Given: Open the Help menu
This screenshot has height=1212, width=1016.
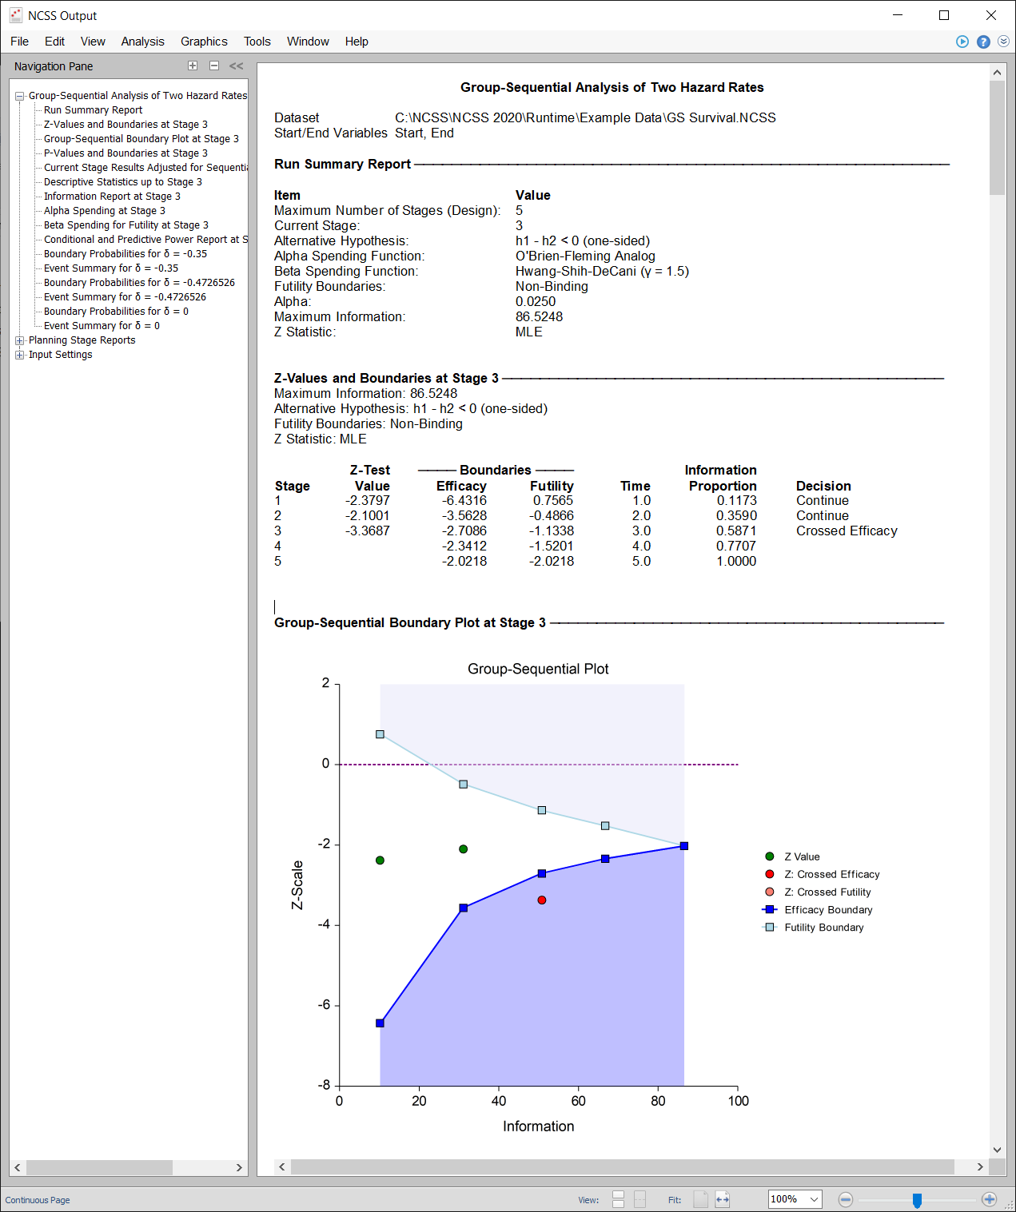Looking at the screenshot, I should [x=357, y=42].
